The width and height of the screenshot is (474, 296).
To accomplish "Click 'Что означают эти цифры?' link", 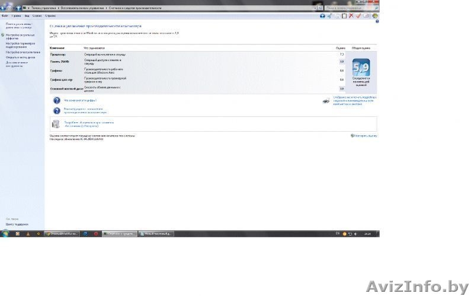I will 80,100.
